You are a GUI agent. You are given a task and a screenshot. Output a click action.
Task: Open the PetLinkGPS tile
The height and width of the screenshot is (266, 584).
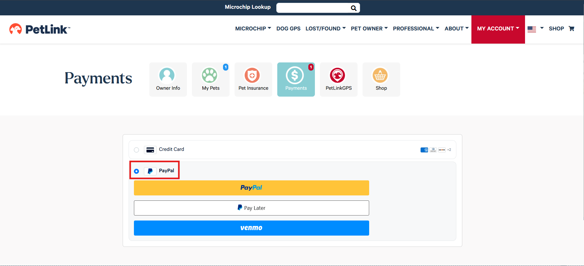339,79
